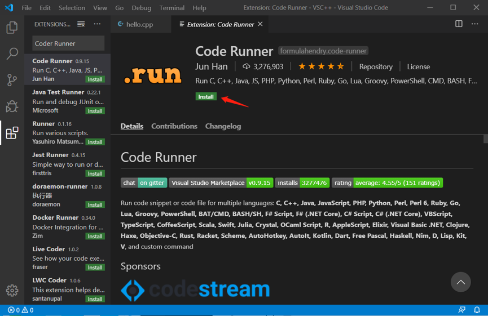Install the LWC Coder extension
Viewport: 488px width, 316px height.
(x=95, y=299)
